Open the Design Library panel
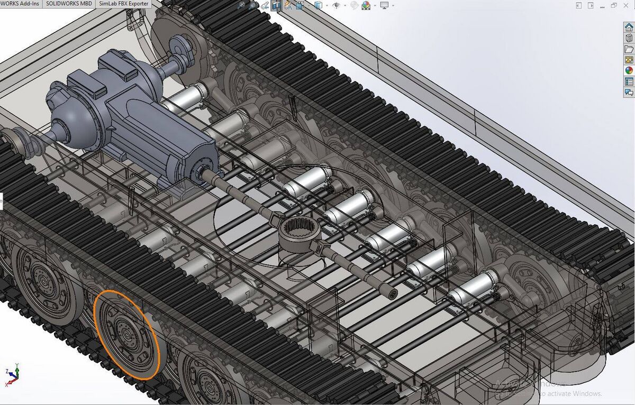This screenshot has height=405, width=635. tap(629, 38)
